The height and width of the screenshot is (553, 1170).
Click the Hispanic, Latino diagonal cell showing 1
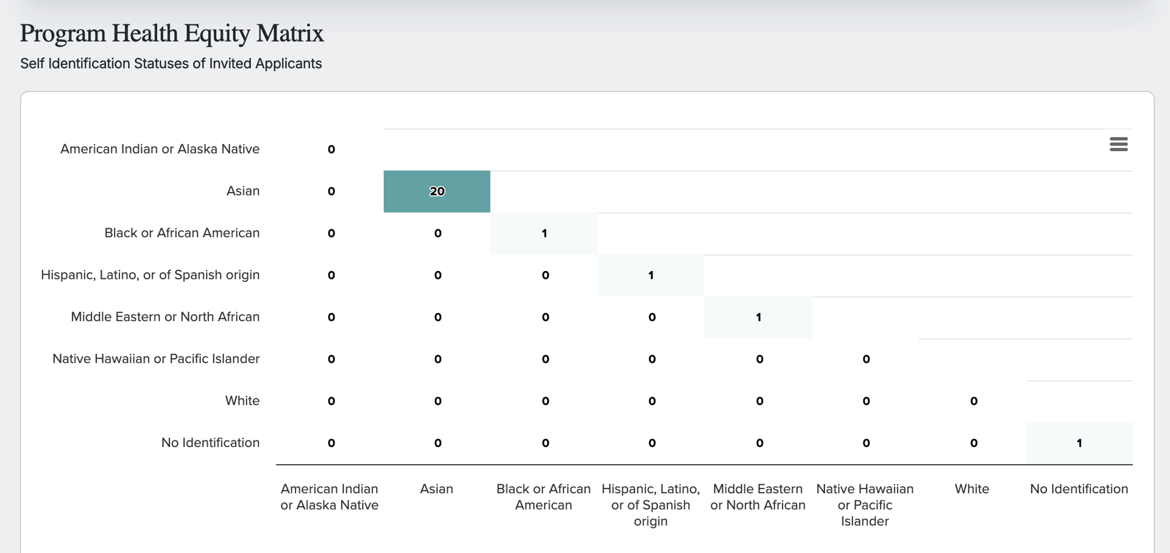651,275
